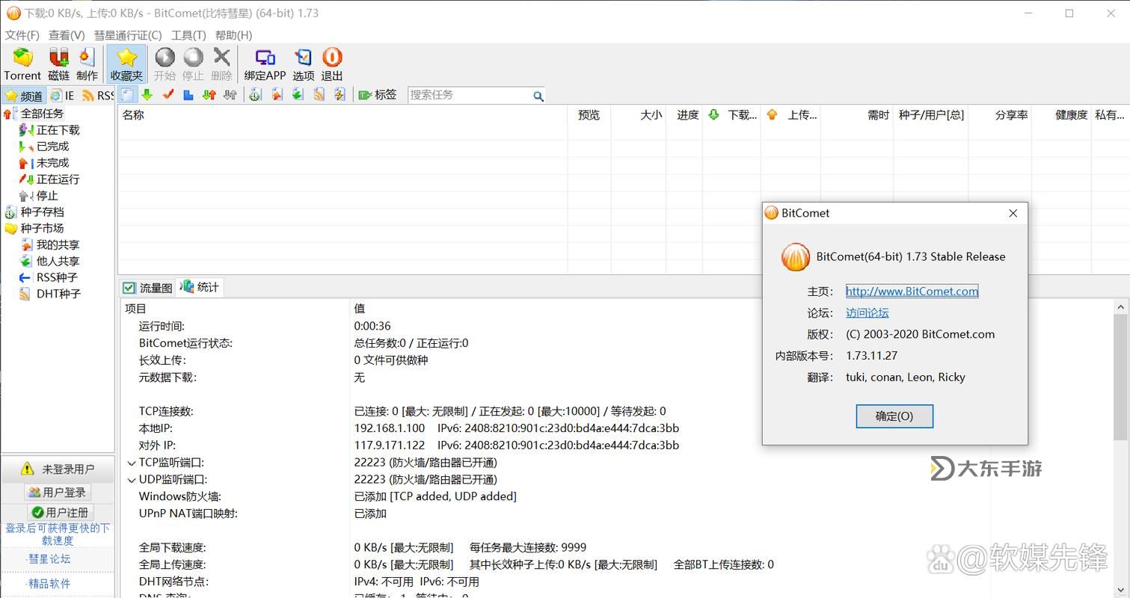The height and width of the screenshot is (598, 1130).
Task: Open the 精品软件 software link
Action: pyautogui.click(x=49, y=584)
